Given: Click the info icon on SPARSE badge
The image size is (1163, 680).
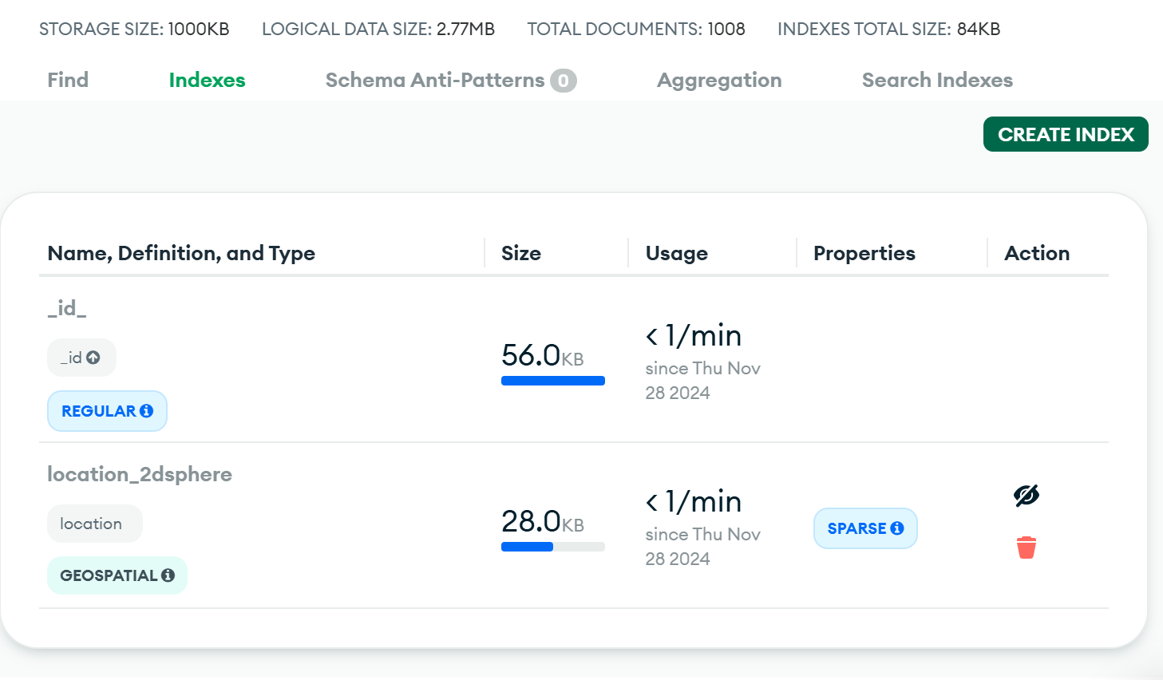Looking at the screenshot, I should tap(897, 528).
